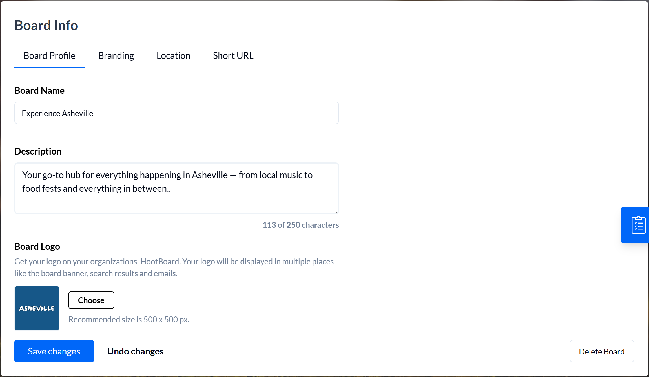
Task: Open the Short URL tab
Action: pos(233,55)
